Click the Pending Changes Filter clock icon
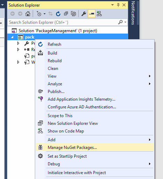The image size is (163, 179). 39,14
